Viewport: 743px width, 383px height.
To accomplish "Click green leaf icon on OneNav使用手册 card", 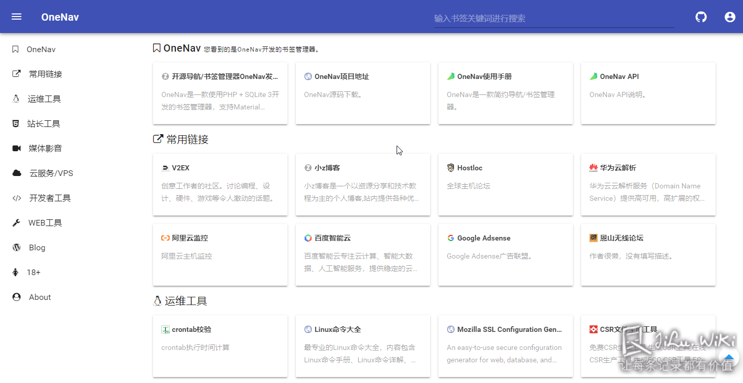I will (451, 76).
